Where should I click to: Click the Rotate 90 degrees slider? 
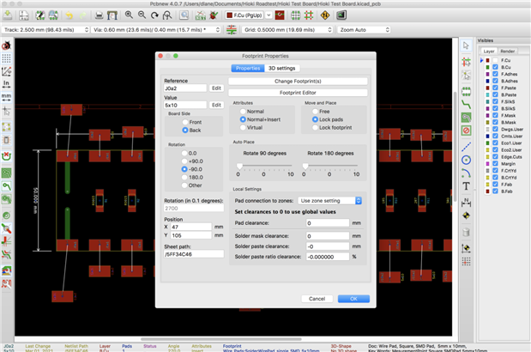[264, 166]
